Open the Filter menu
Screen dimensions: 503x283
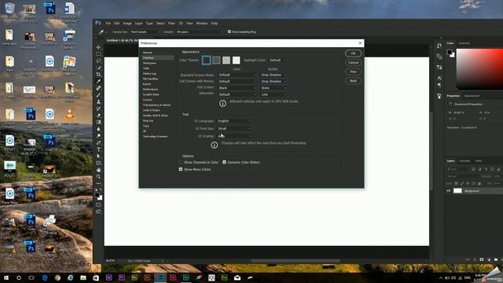tap(171, 24)
